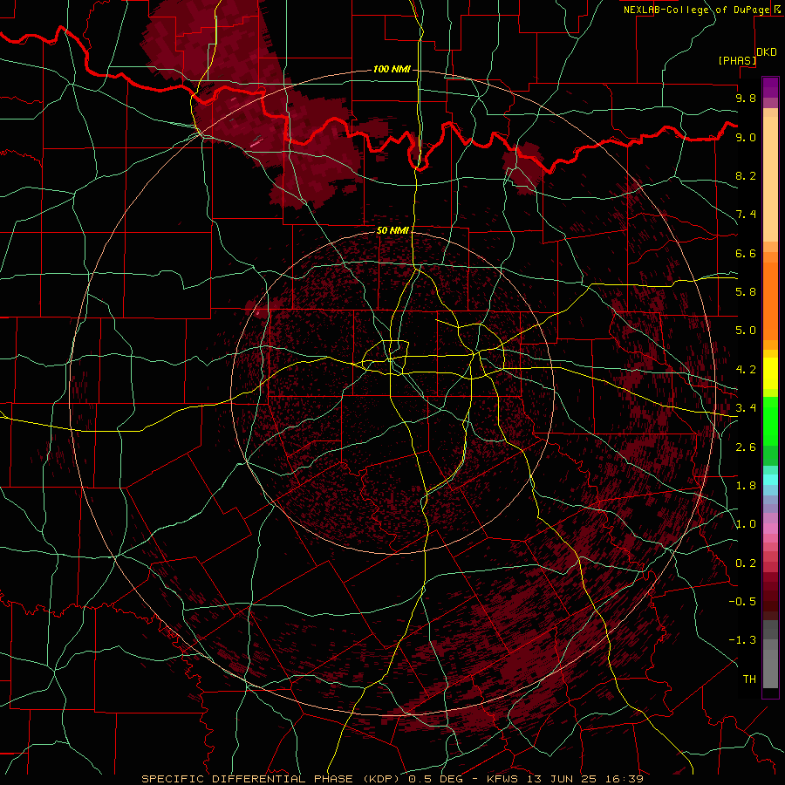Click the 5.0 scale value
This screenshot has width=785, height=785.
(746, 331)
